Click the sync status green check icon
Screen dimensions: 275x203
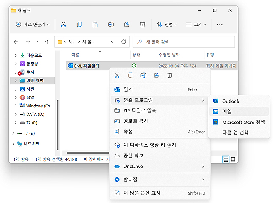click(134, 66)
